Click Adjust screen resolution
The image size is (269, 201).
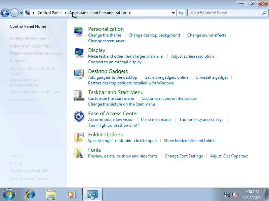(192, 56)
